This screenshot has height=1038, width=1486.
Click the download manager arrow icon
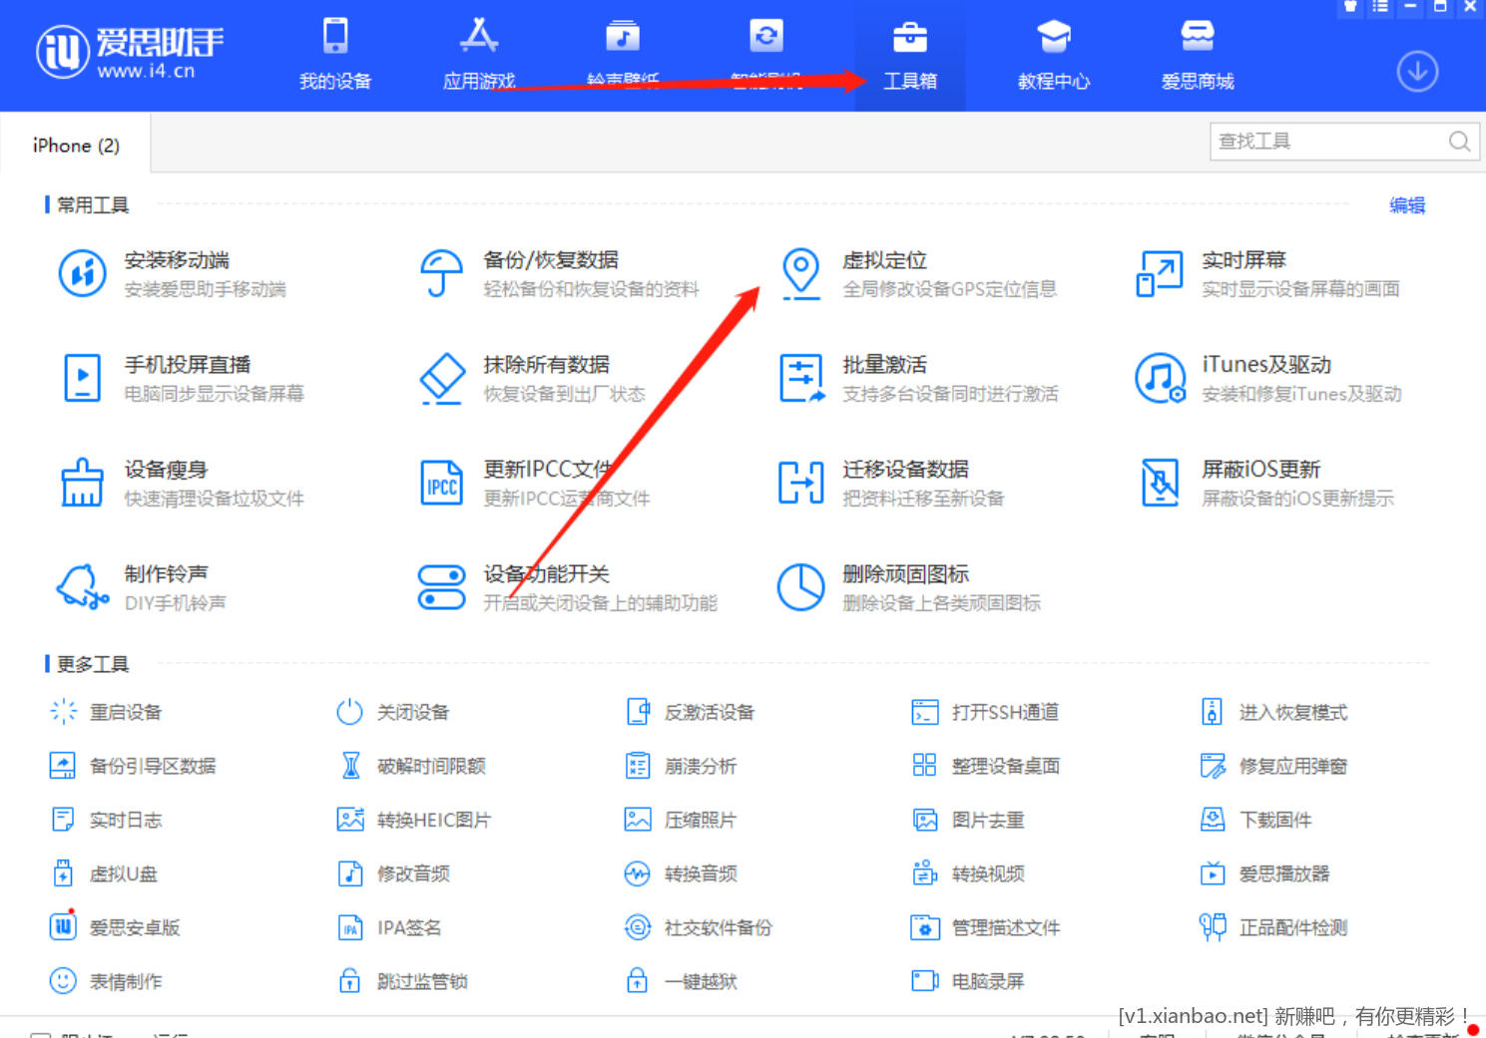pos(1417,72)
